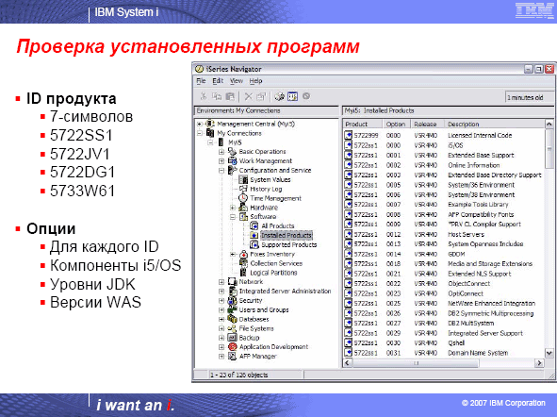Select Installed Products in the tree
Viewport: 557px width, 417px height.
287,235
